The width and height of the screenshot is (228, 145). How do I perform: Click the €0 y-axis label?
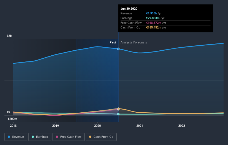(8, 112)
